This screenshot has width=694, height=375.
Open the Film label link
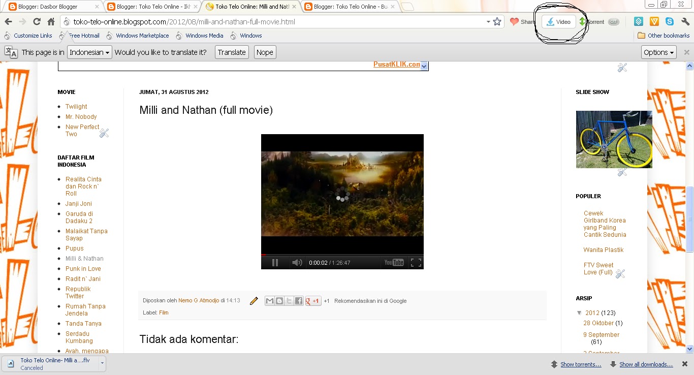164,312
